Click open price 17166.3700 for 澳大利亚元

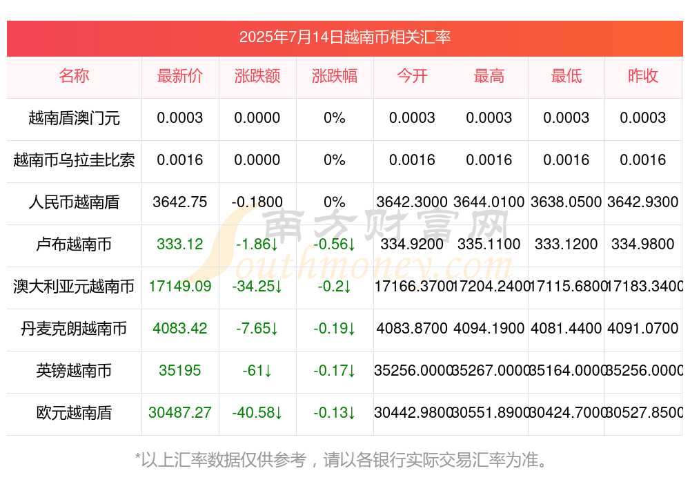point(413,287)
